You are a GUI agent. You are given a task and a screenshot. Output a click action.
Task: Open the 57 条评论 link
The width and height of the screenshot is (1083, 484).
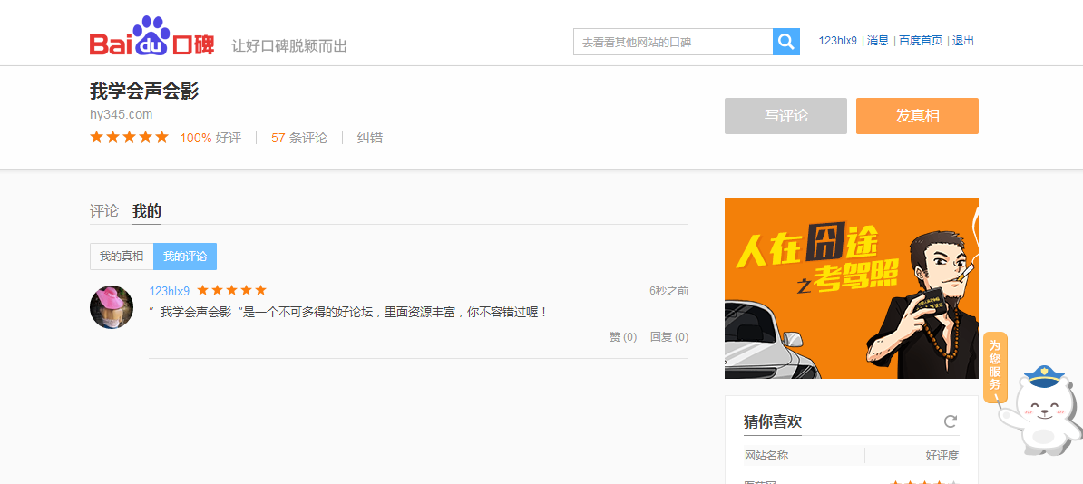point(299,138)
